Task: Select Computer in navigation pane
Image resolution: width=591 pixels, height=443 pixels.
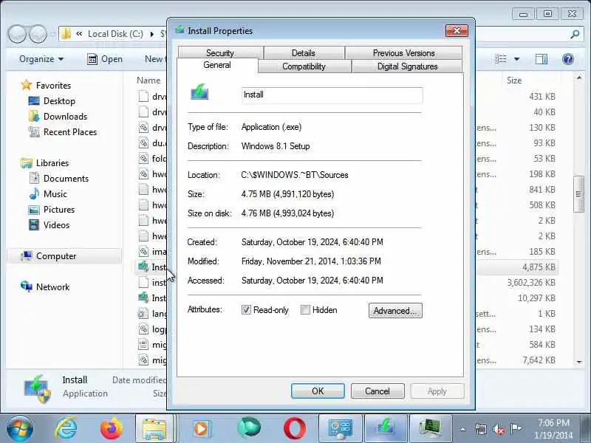Action: coord(56,256)
